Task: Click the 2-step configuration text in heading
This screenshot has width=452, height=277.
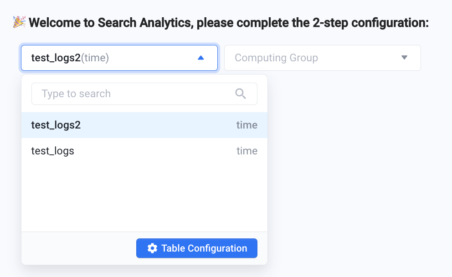Action: [x=371, y=23]
